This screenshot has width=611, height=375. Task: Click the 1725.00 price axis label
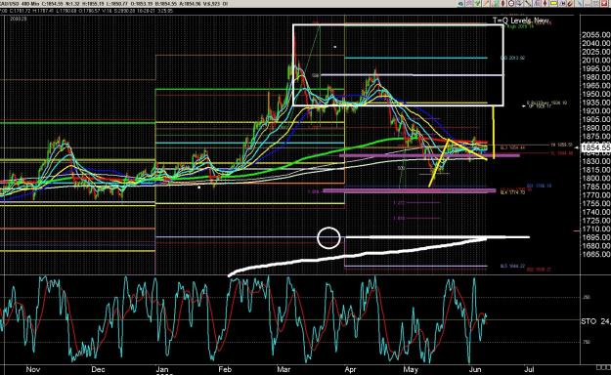[x=596, y=221]
